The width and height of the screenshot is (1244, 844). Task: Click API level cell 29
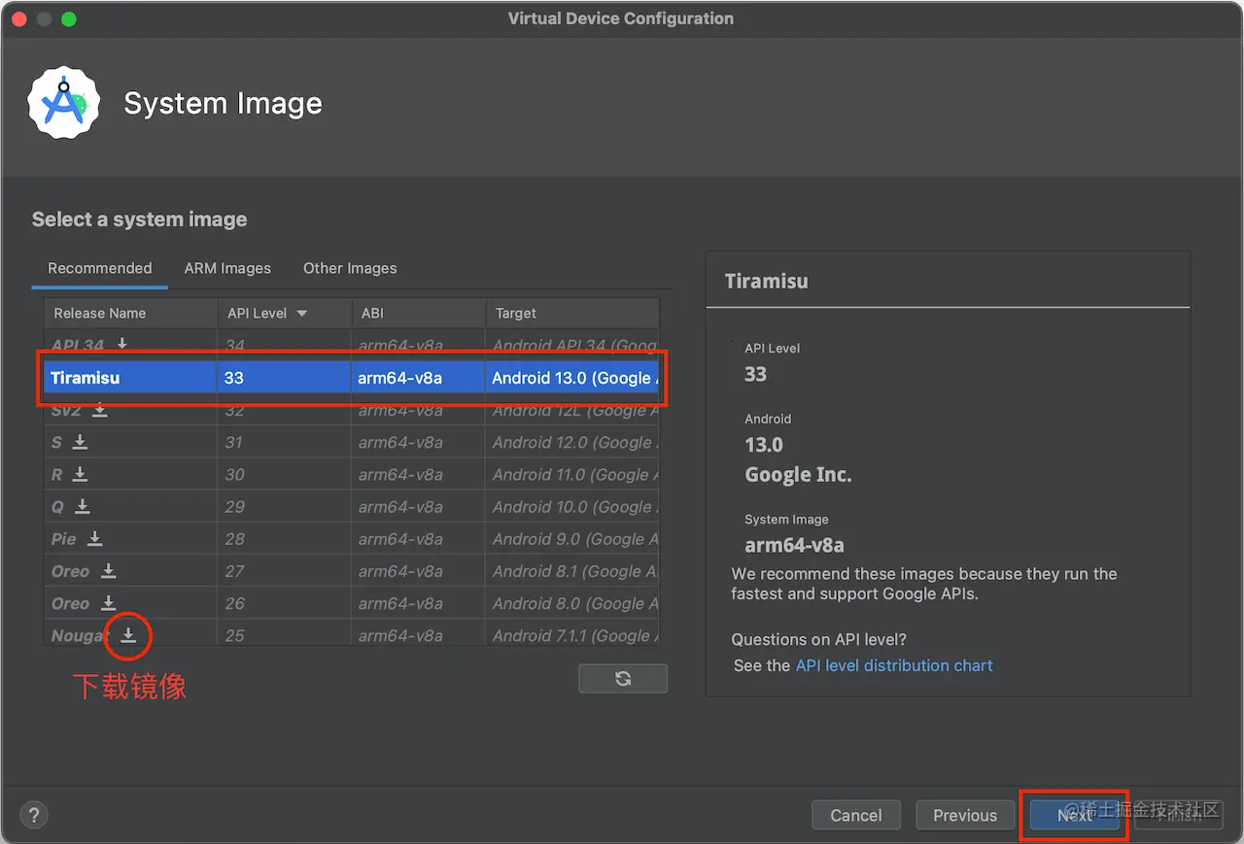click(285, 506)
